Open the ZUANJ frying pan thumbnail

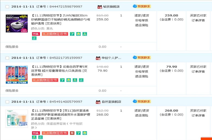(x=17, y=24)
